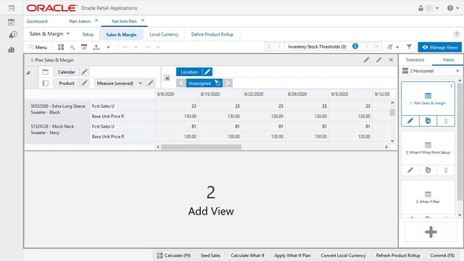Viewport: 464px width, 261px height.
Task: Edit the Location dimension pencil
Action: [207, 72]
